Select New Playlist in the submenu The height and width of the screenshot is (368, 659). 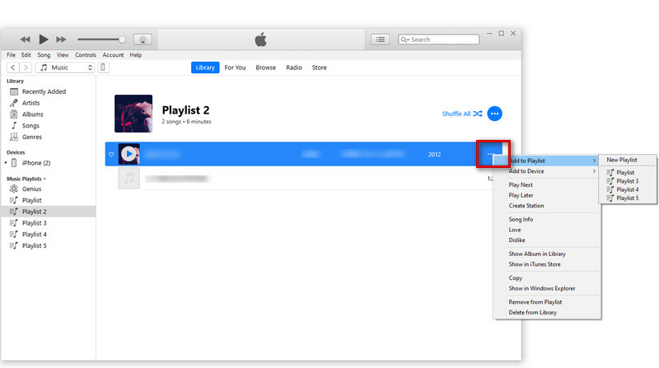pyautogui.click(x=622, y=160)
